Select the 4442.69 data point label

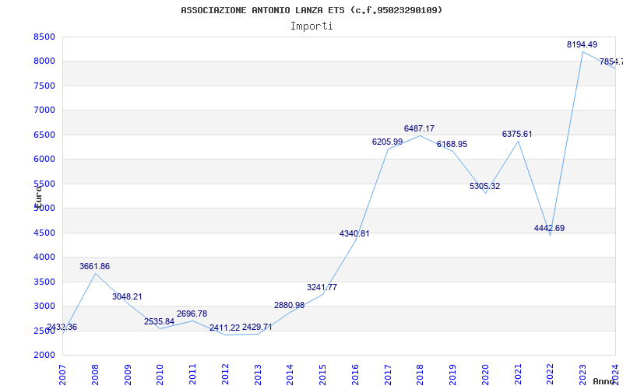point(549,228)
